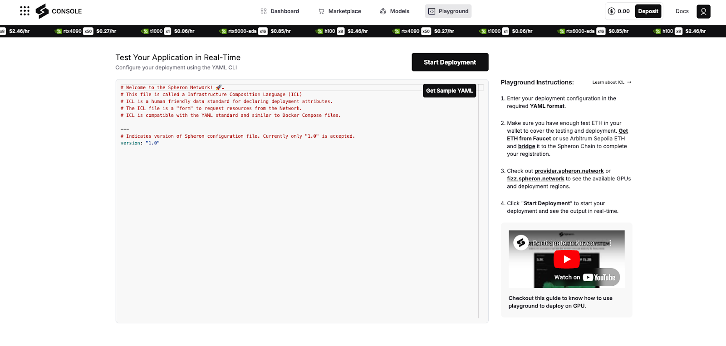Click the arrow beside Learn about ICL

point(629,82)
